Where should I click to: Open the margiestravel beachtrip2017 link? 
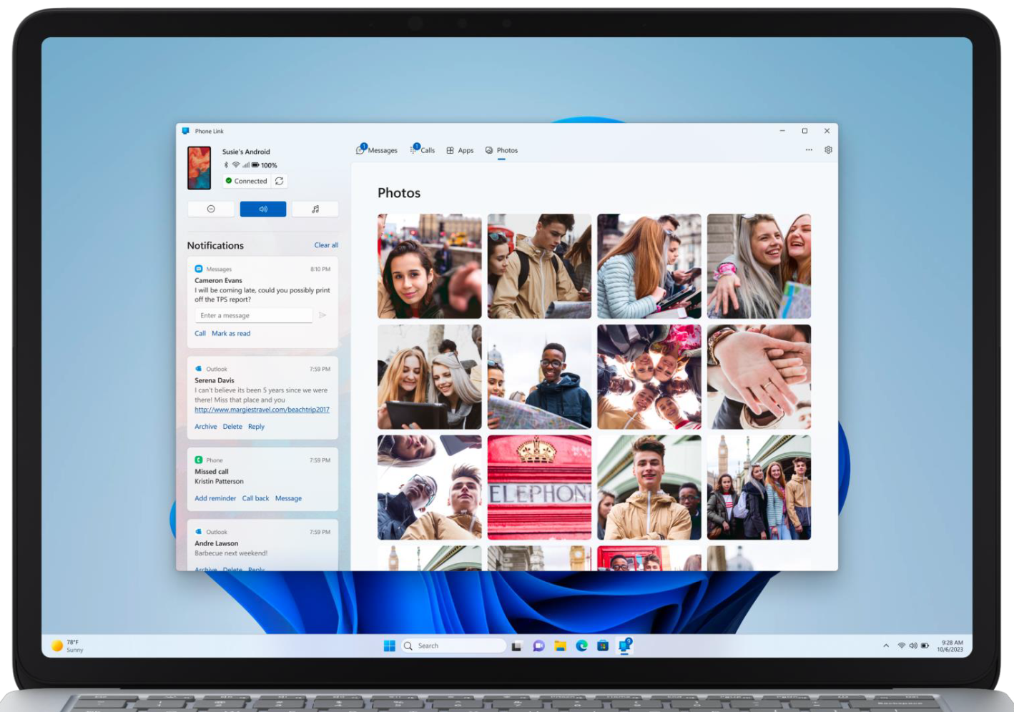pos(262,410)
